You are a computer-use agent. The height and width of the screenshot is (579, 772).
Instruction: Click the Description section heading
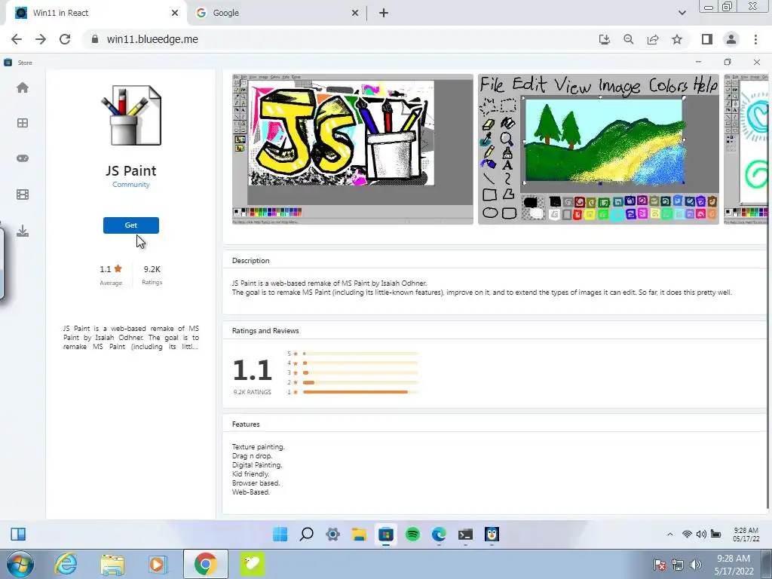250,260
